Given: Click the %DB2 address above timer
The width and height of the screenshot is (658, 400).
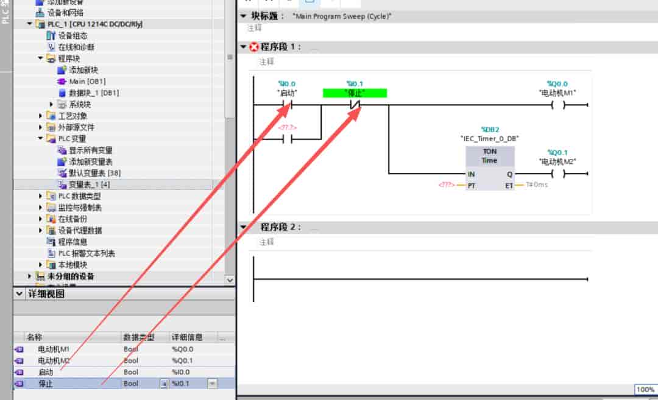Looking at the screenshot, I should pos(490,130).
